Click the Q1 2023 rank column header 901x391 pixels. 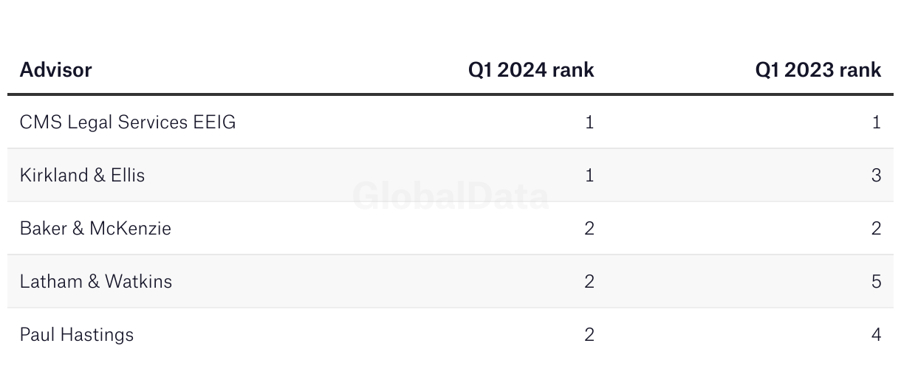pyautogui.click(x=818, y=70)
